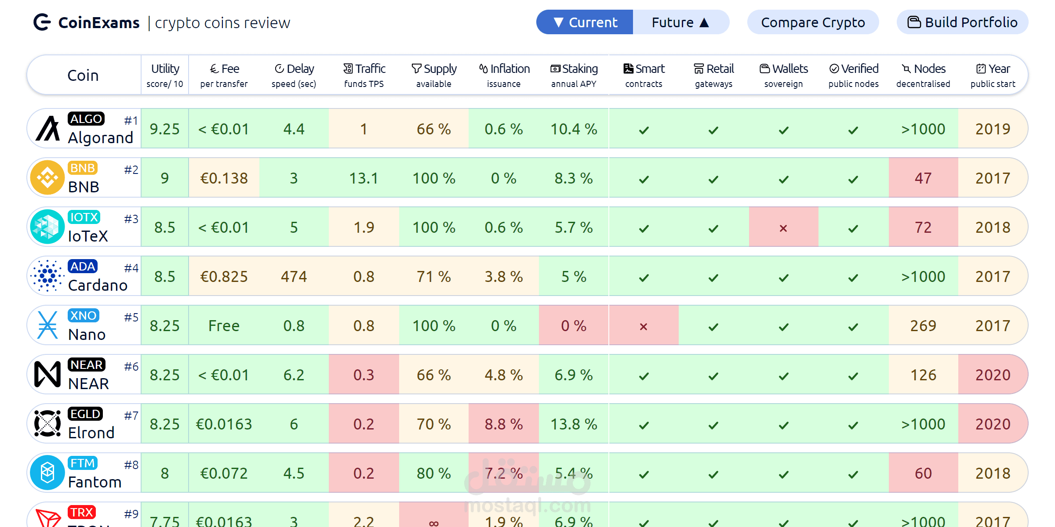
Task: Click the Verified checkmark header icon
Action: 834,69
